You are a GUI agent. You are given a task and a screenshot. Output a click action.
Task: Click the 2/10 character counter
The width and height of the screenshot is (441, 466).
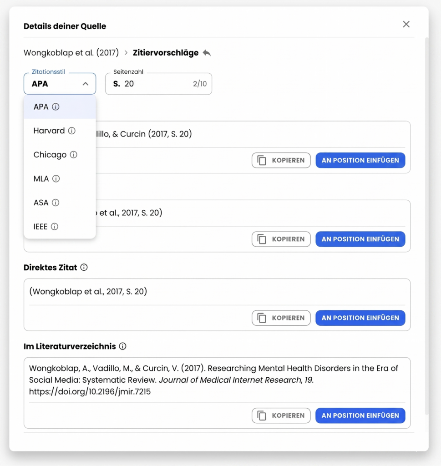coord(200,84)
